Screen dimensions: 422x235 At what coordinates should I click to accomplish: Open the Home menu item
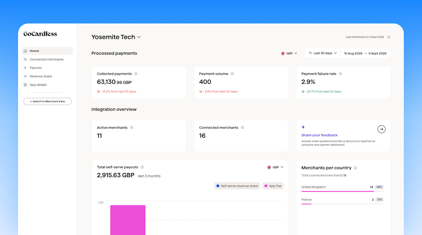[x=47, y=51]
